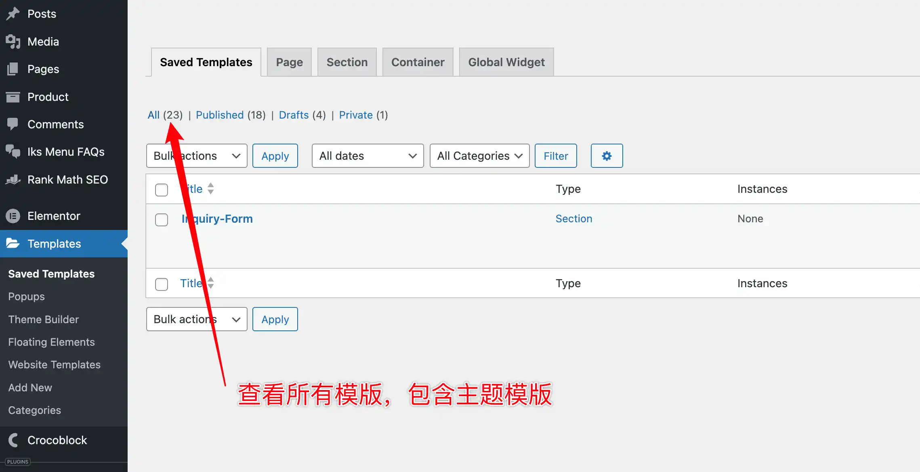The image size is (920, 472).
Task: Filter by Published templates
Action: point(220,115)
